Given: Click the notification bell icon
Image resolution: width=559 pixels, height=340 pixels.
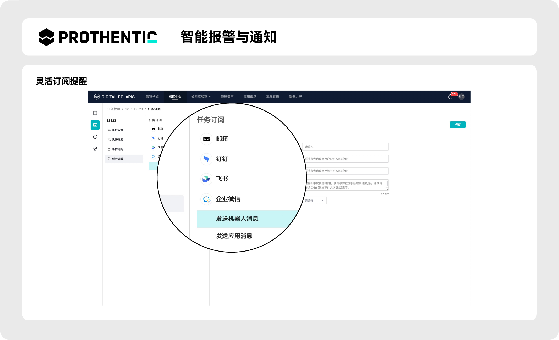Looking at the screenshot, I should 450,97.
